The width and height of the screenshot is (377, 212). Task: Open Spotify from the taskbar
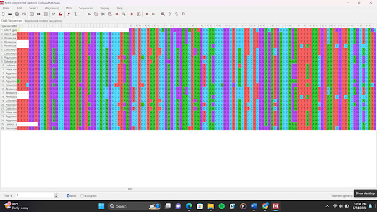point(221,206)
